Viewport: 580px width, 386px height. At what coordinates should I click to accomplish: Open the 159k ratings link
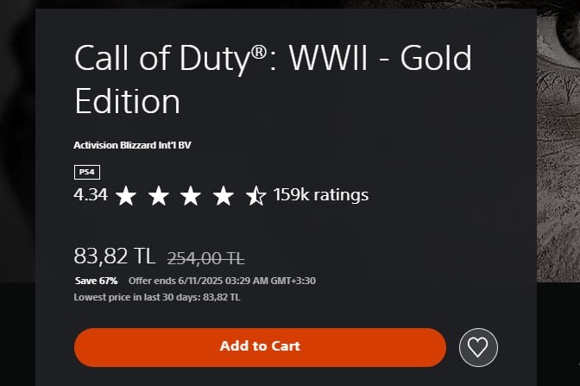[321, 194]
